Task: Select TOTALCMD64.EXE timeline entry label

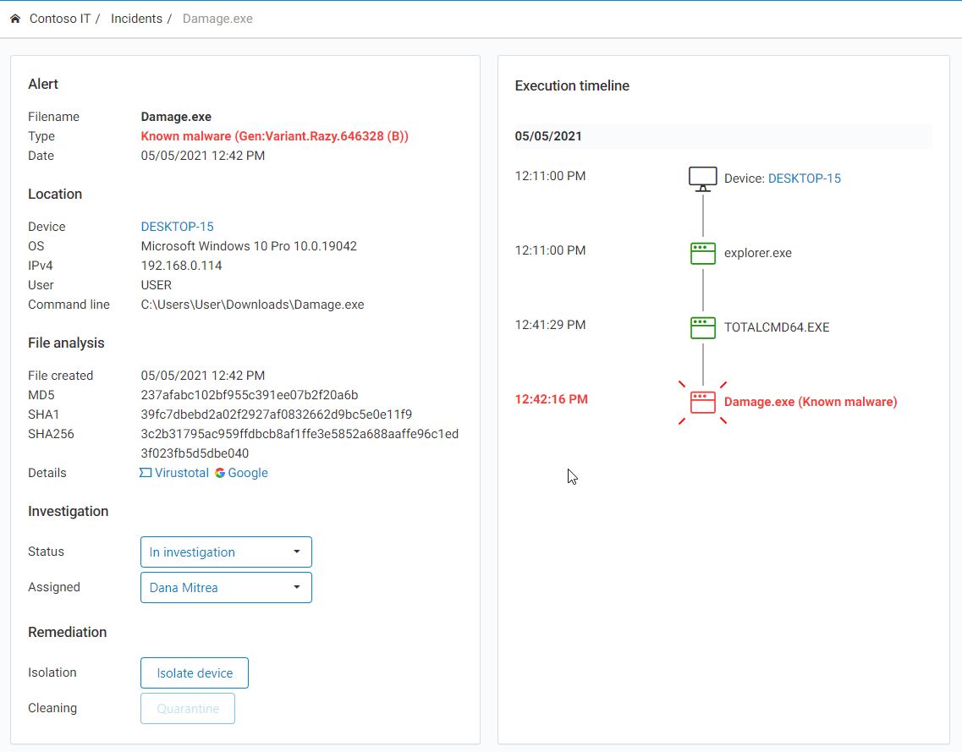Action: point(777,327)
